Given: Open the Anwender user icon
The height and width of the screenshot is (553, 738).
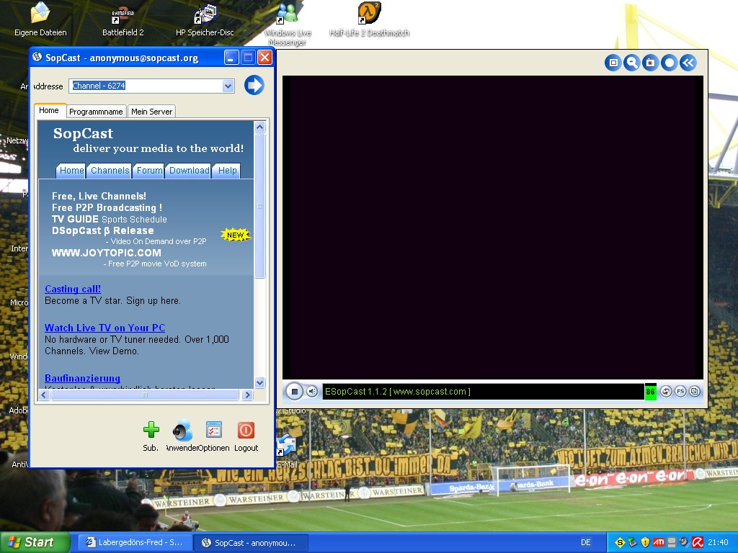Looking at the screenshot, I should click(182, 431).
